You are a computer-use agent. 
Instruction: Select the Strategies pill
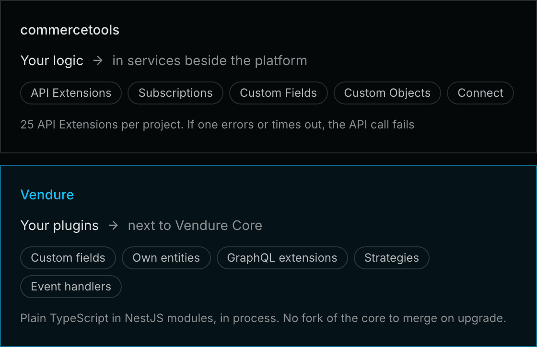pyautogui.click(x=391, y=258)
